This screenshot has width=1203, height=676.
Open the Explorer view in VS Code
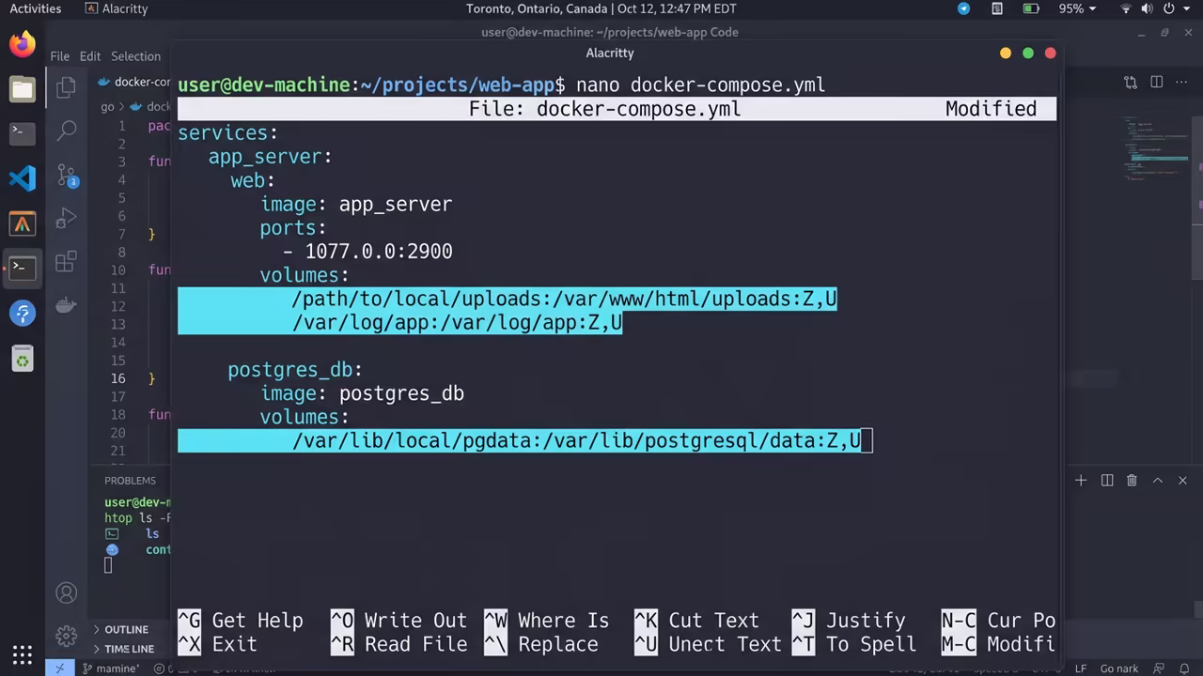pyautogui.click(x=66, y=87)
